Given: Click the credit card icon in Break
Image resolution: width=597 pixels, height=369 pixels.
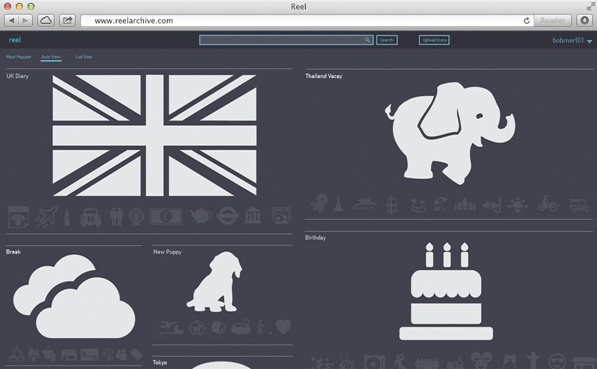Looking at the screenshot, I should click(90, 354).
